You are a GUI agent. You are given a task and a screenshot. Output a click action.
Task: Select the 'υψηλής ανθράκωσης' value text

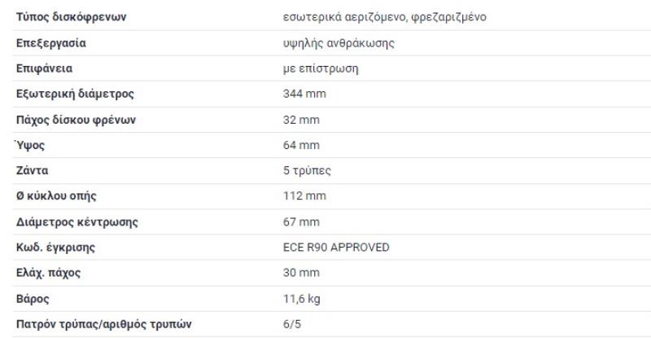[339, 43]
